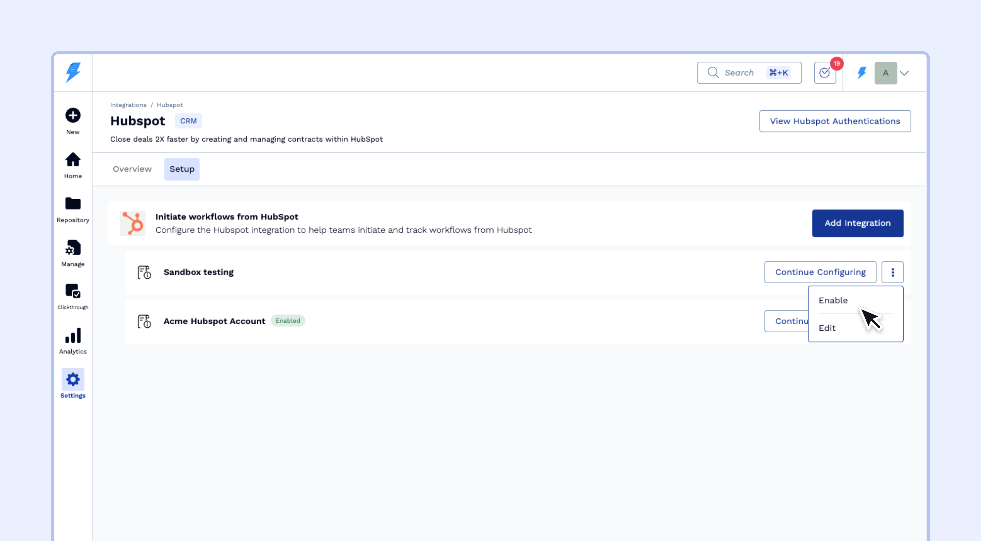
Task: Expand the user account chevron dropdown
Action: pyautogui.click(x=904, y=73)
